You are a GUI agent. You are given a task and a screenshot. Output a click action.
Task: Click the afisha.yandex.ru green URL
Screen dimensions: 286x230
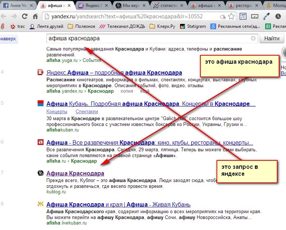pos(64,91)
